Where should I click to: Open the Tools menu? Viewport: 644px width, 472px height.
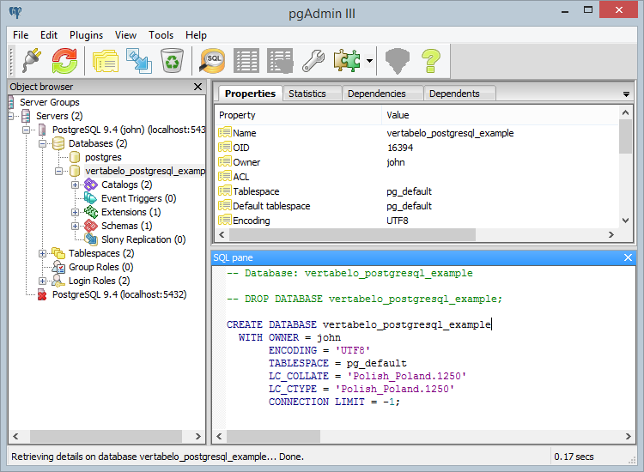(161, 35)
